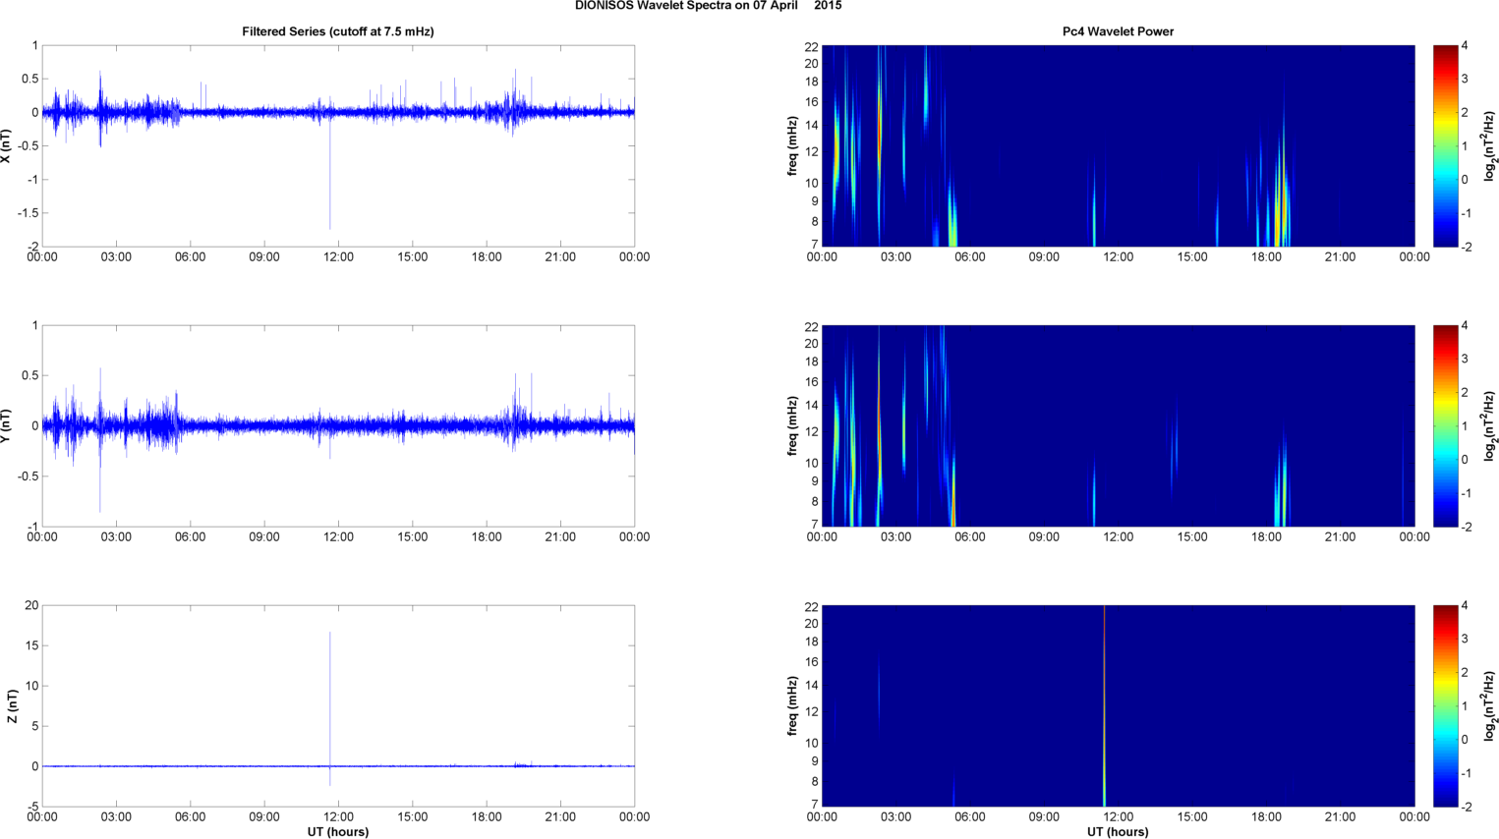Screen dimensions: 1499x839
Task: Click the 4 tick on top colorbar
Action: coord(1465,45)
